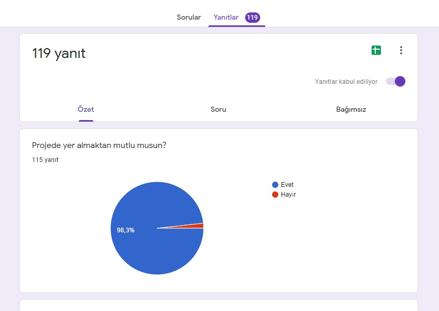Click the question title 'Projede yer almaktan mutlu musun?'
This screenshot has width=439, height=311.
[99, 145]
